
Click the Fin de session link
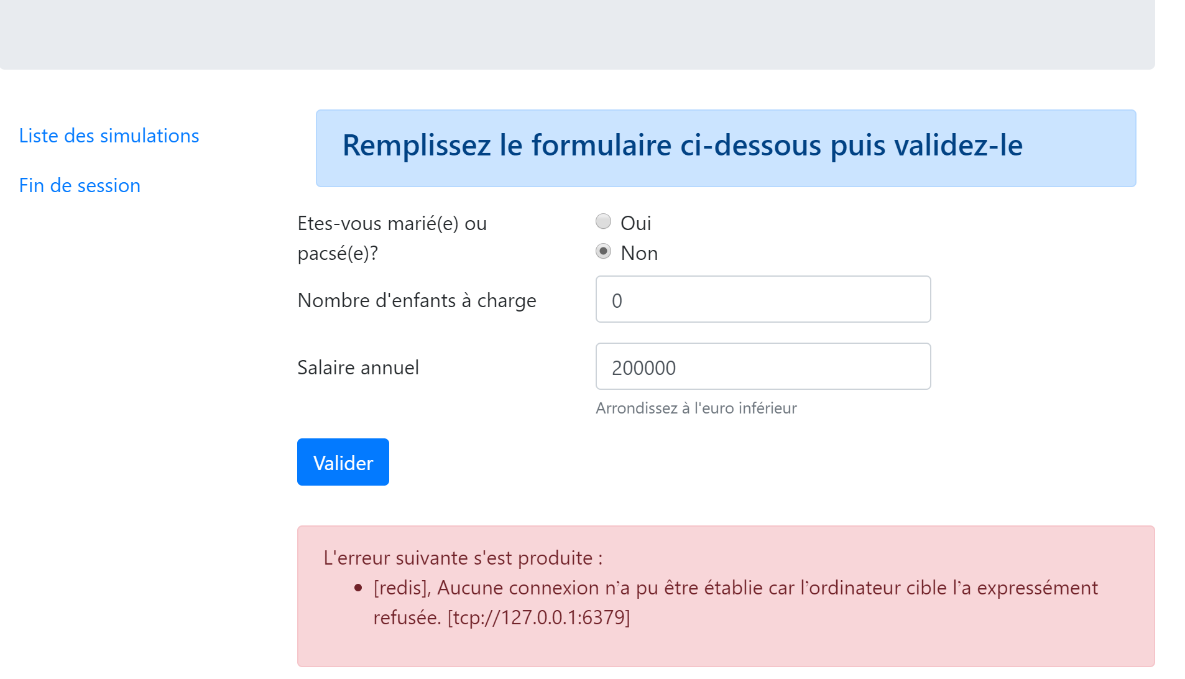point(80,185)
